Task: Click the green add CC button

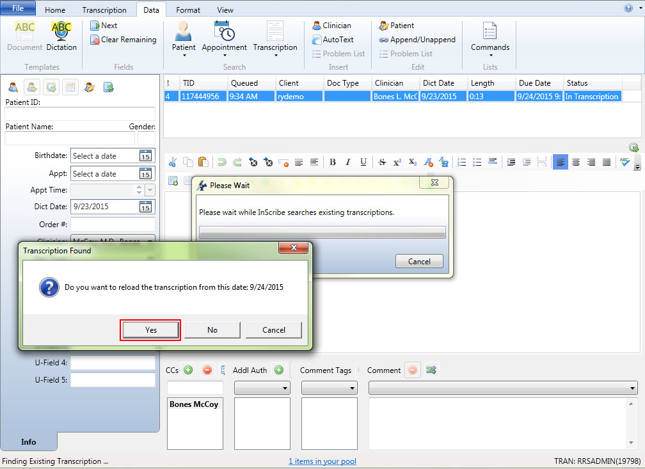Action: point(188,370)
